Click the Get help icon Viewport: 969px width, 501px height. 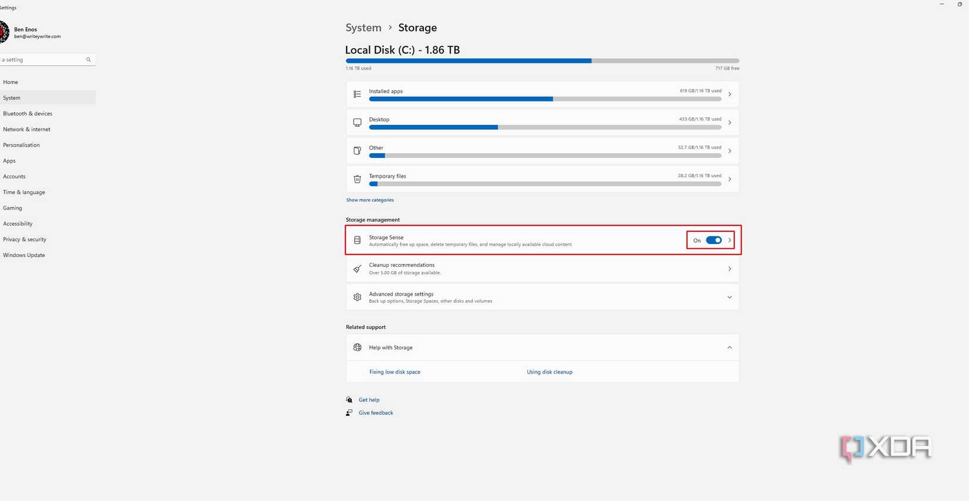click(349, 400)
